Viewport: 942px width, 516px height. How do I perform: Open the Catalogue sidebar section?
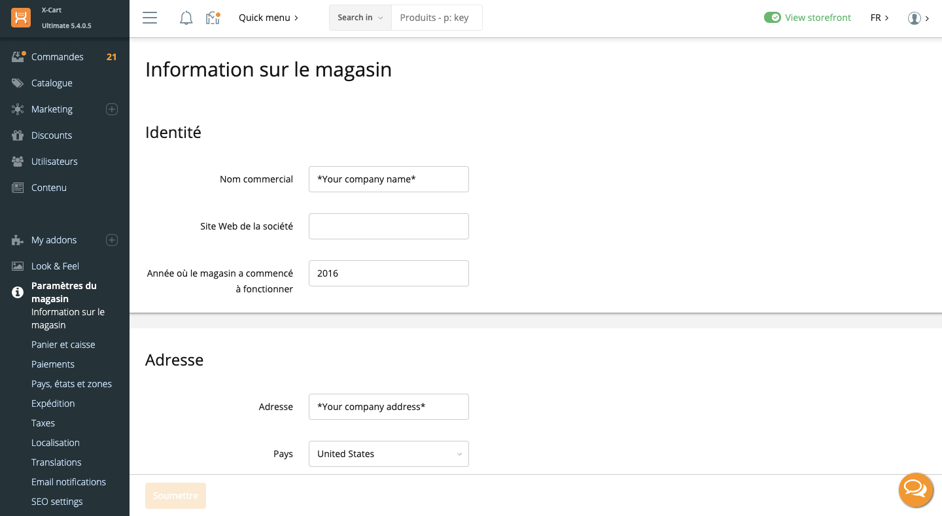[x=52, y=83]
